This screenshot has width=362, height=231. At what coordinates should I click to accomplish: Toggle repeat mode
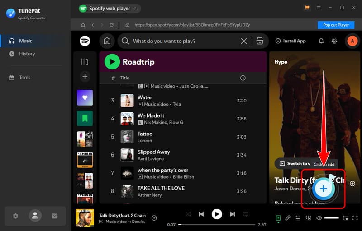[246, 214]
